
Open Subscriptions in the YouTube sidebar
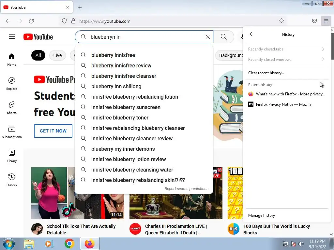(x=12, y=132)
